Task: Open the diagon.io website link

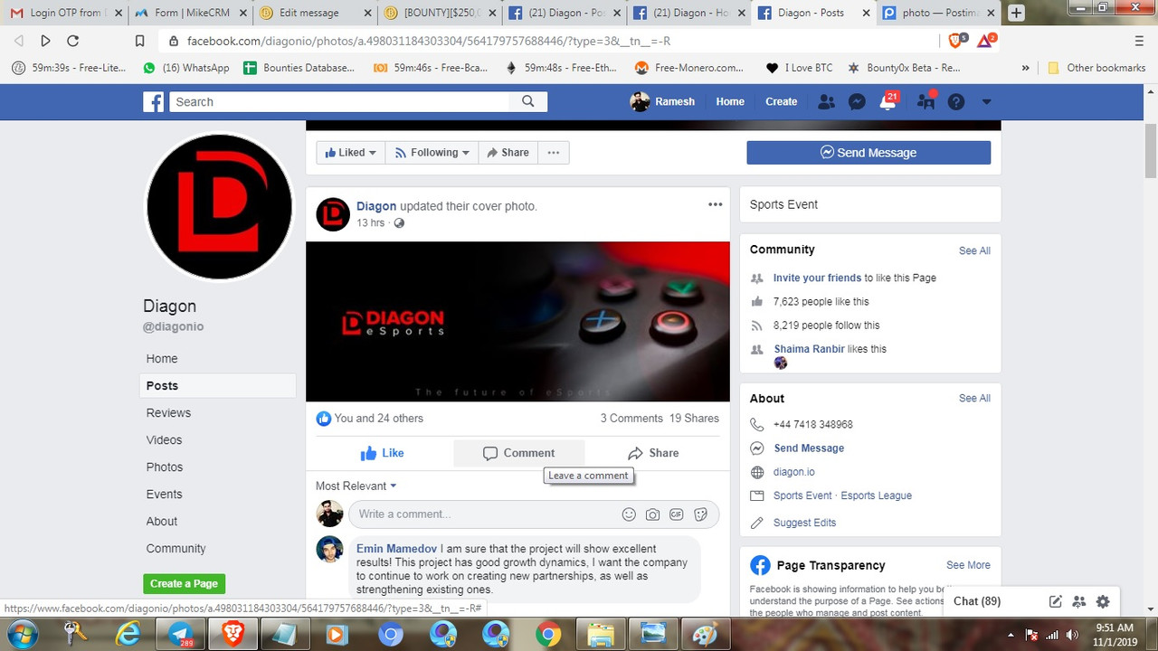Action: tap(794, 472)
